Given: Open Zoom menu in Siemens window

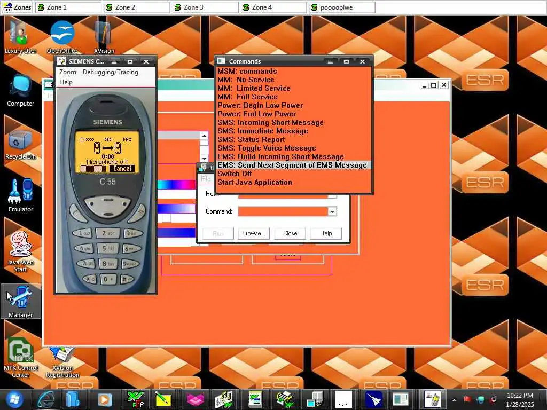Looking at the screenshot, I should click(x=68, y=72).
